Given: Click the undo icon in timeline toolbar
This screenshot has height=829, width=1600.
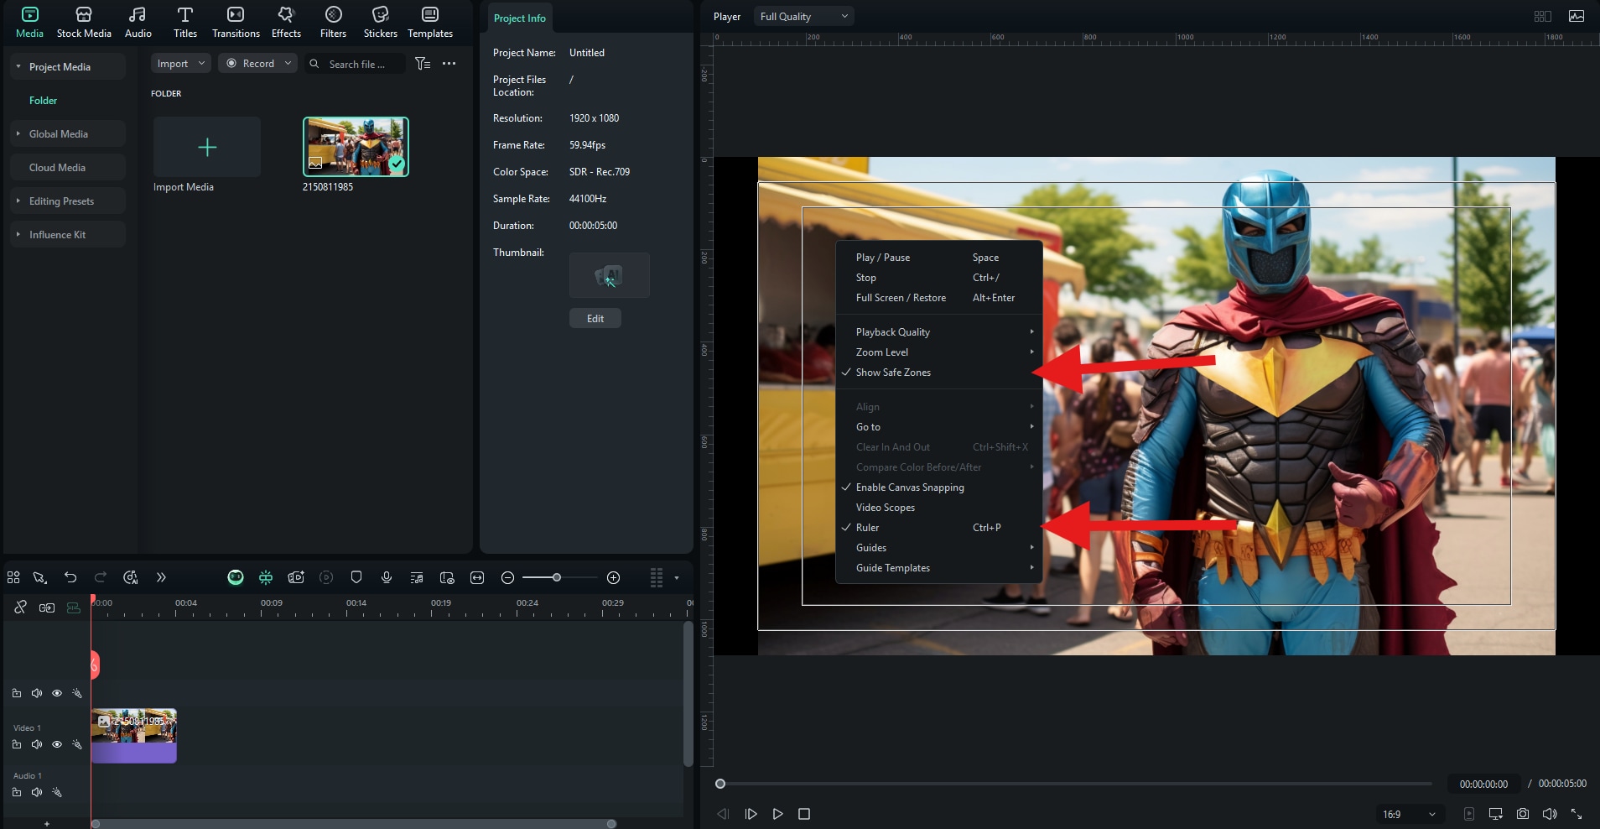Looking at the screenshot, I should click(70, 577).
